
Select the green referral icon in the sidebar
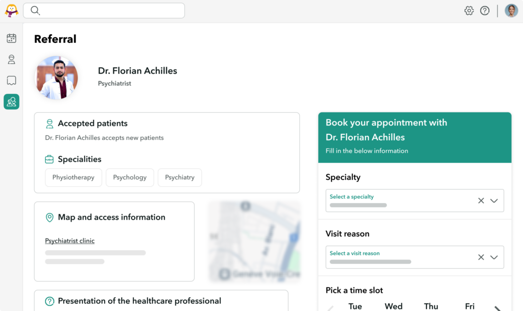click(11, 102)
